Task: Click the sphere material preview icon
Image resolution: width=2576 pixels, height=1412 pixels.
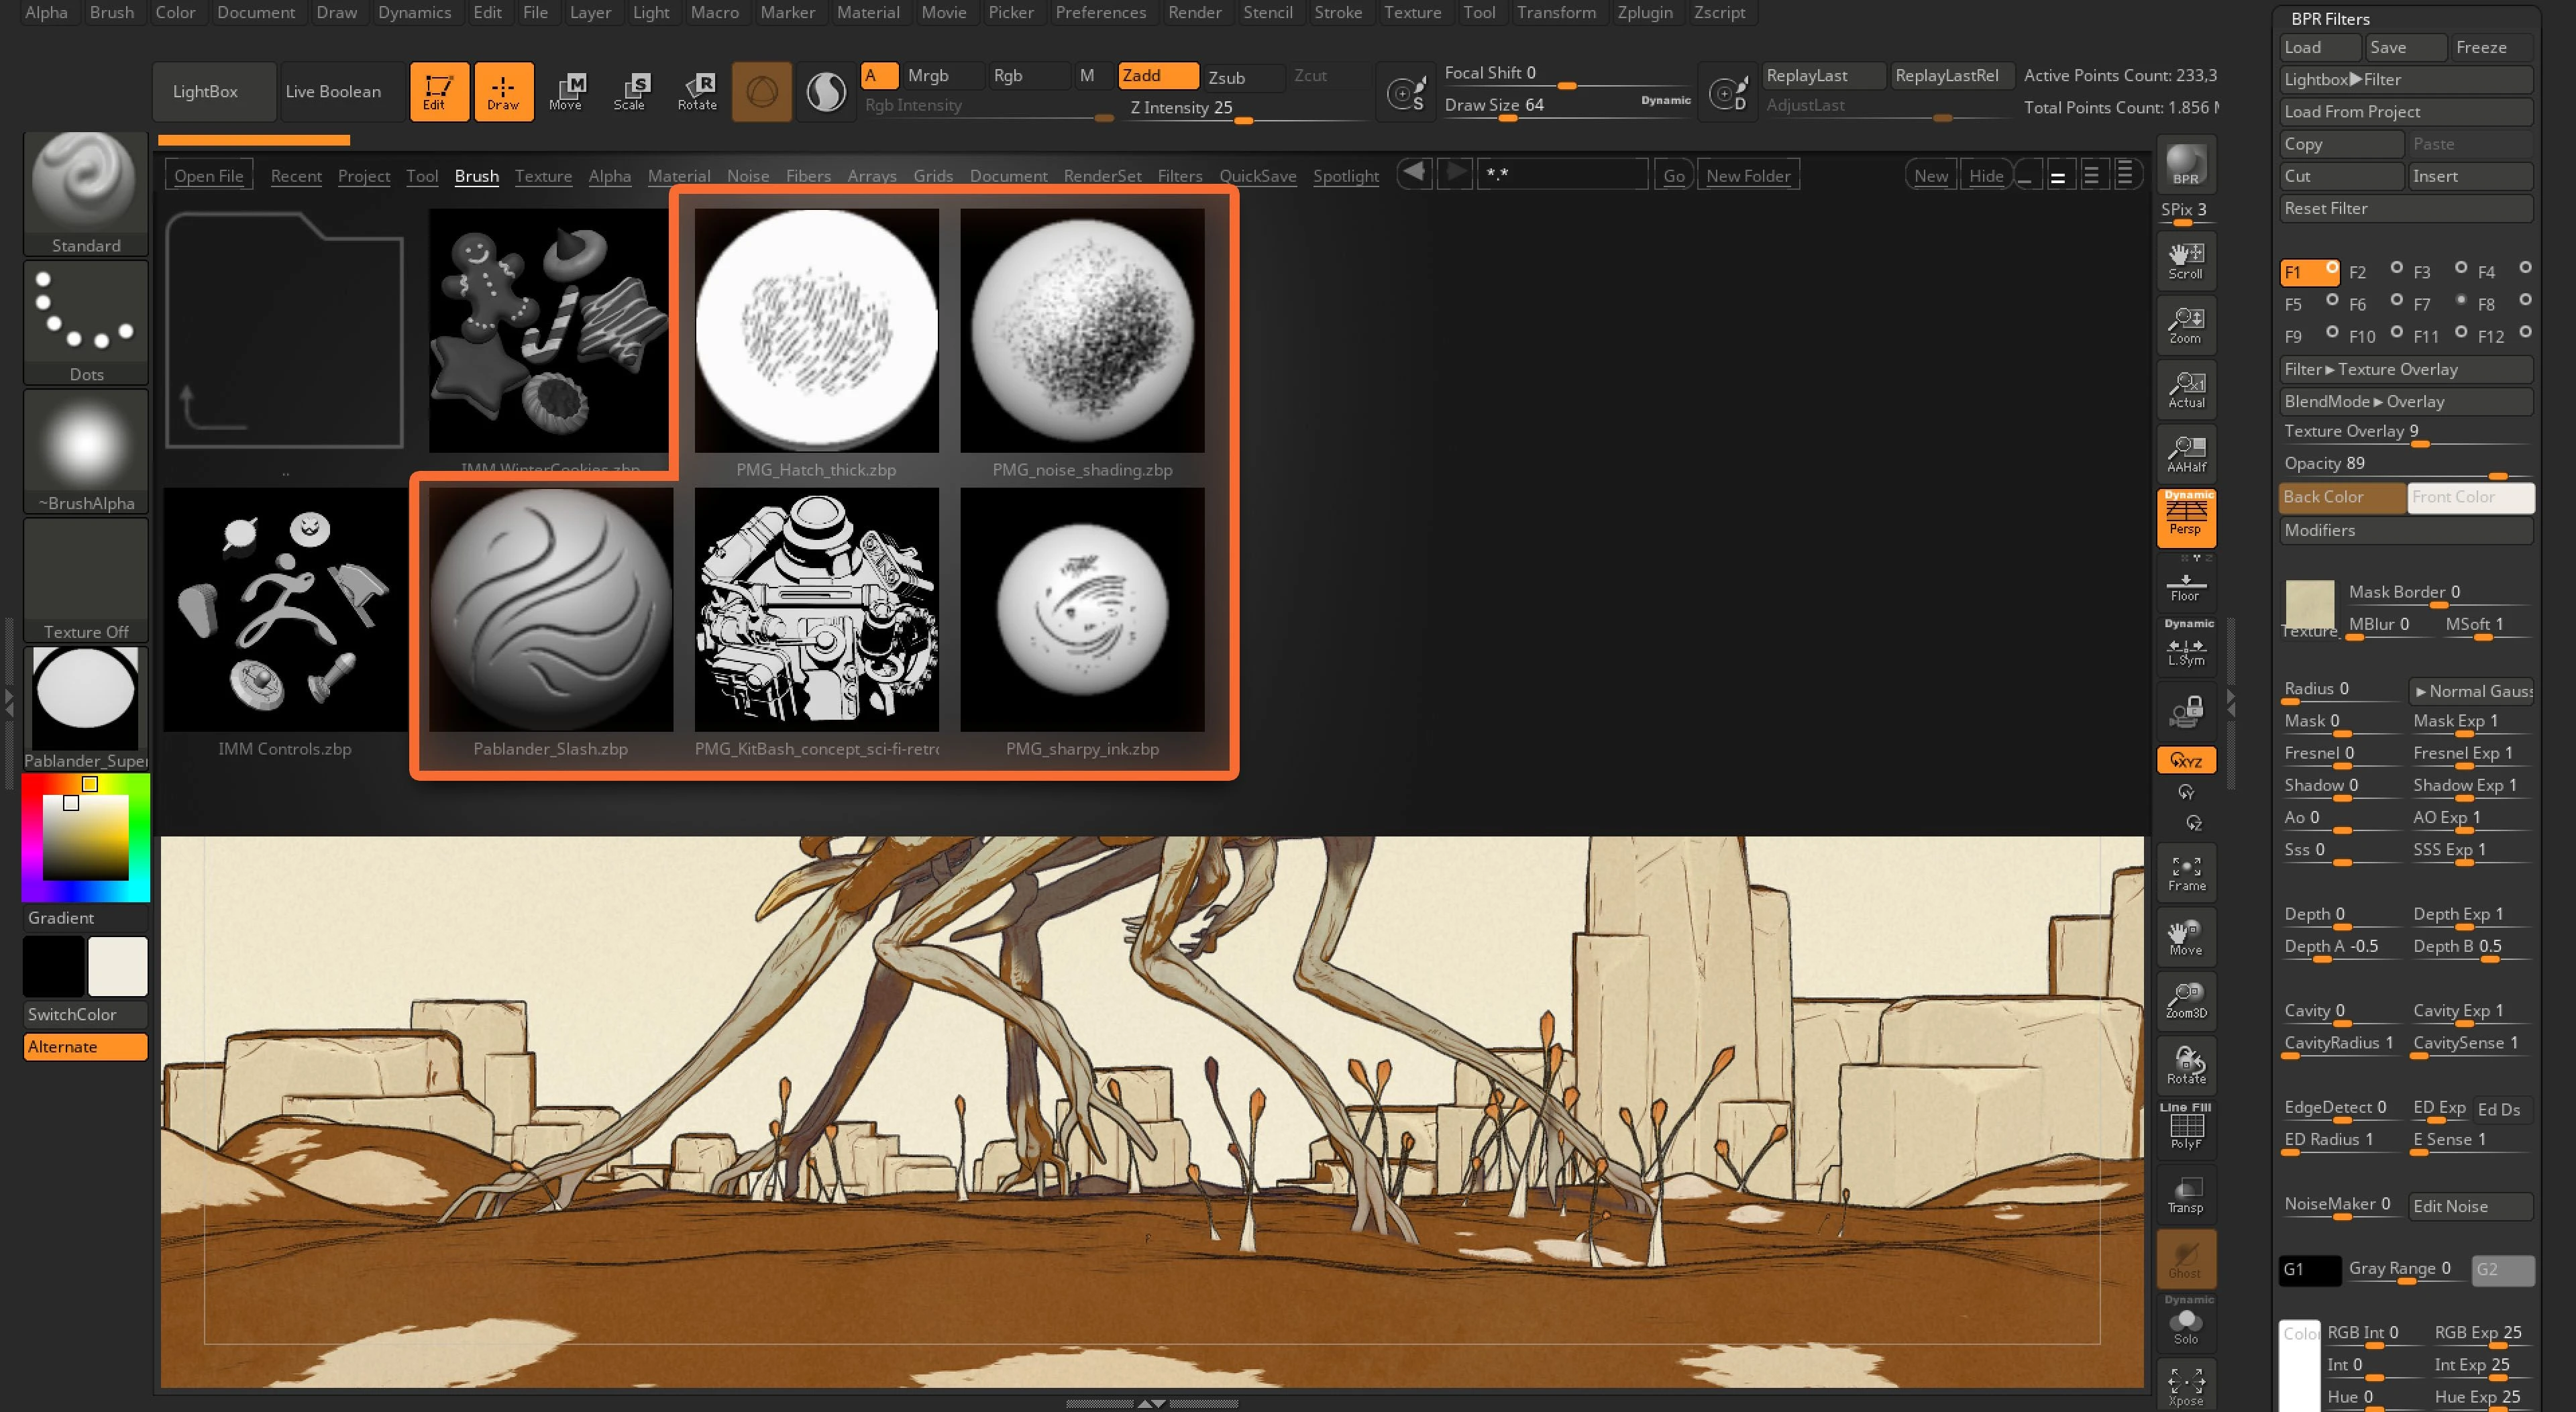Action: [x=762, y=92]
